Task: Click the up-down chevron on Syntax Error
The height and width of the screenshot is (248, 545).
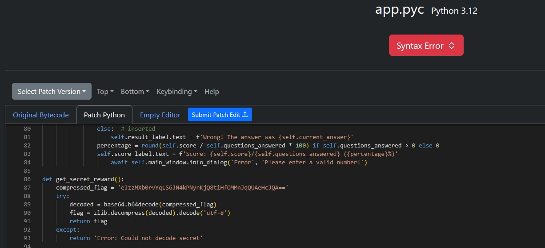Action: 451,46
